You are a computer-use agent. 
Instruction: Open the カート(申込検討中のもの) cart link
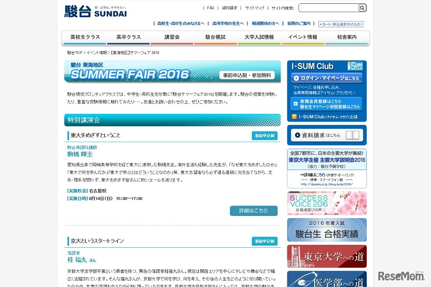pos(341,23)
